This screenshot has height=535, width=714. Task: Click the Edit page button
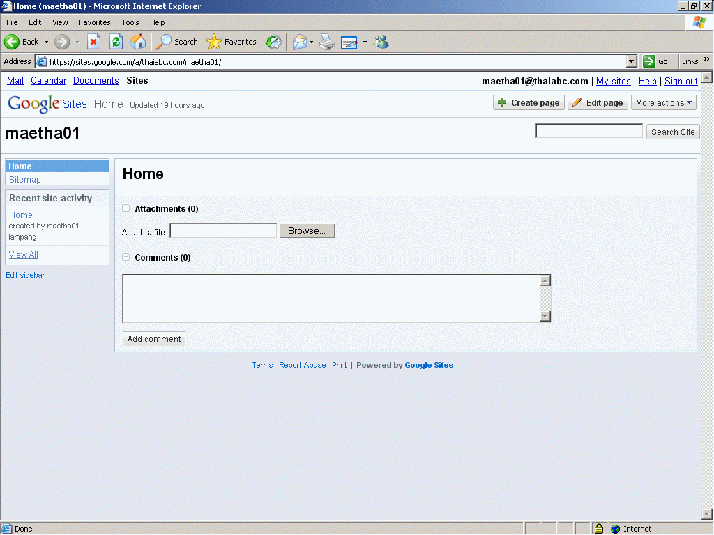(597, 103)
